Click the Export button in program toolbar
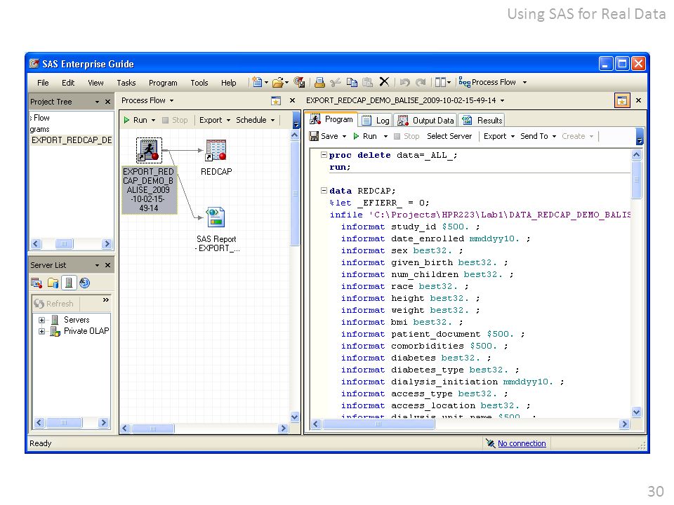Screen dimensions: 674x505 (x=498, y=136)
